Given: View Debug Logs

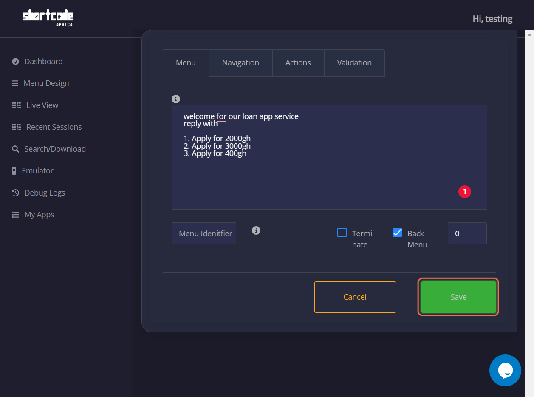Looking at the screenshot, I should [45, 193].
